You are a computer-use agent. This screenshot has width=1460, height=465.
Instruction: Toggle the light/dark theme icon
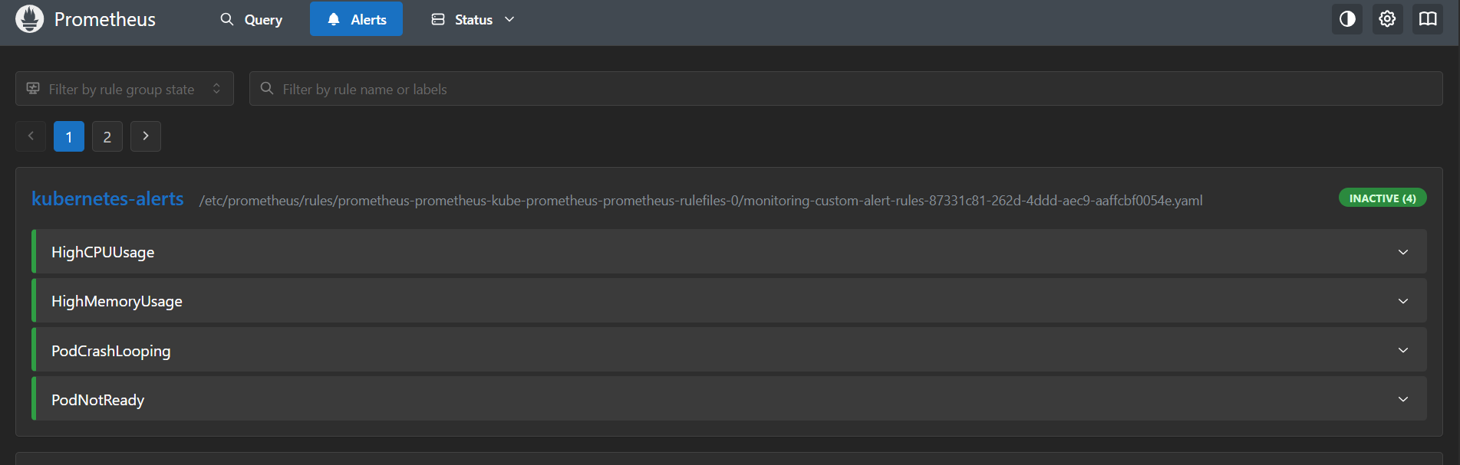coord(1347,19)
